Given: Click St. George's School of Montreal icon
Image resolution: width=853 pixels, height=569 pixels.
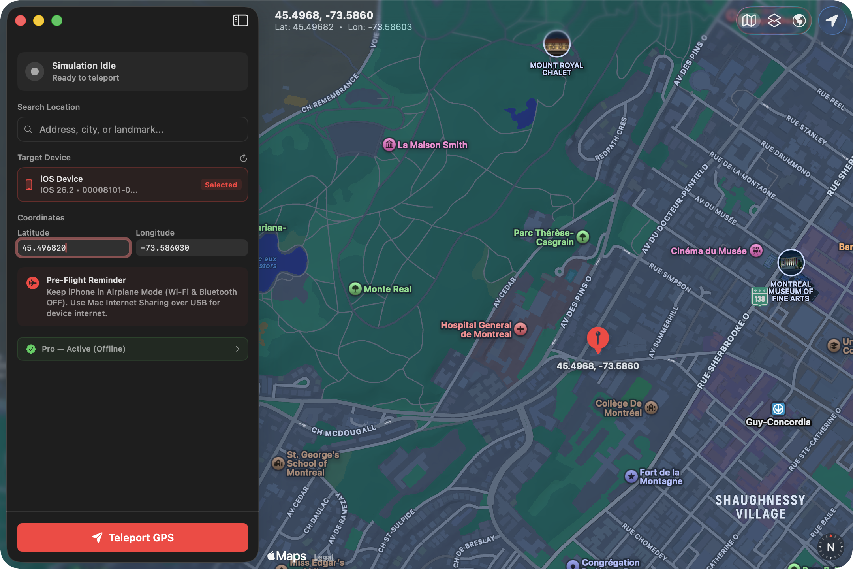Looking at the screenshot, I should click(278, 463).
